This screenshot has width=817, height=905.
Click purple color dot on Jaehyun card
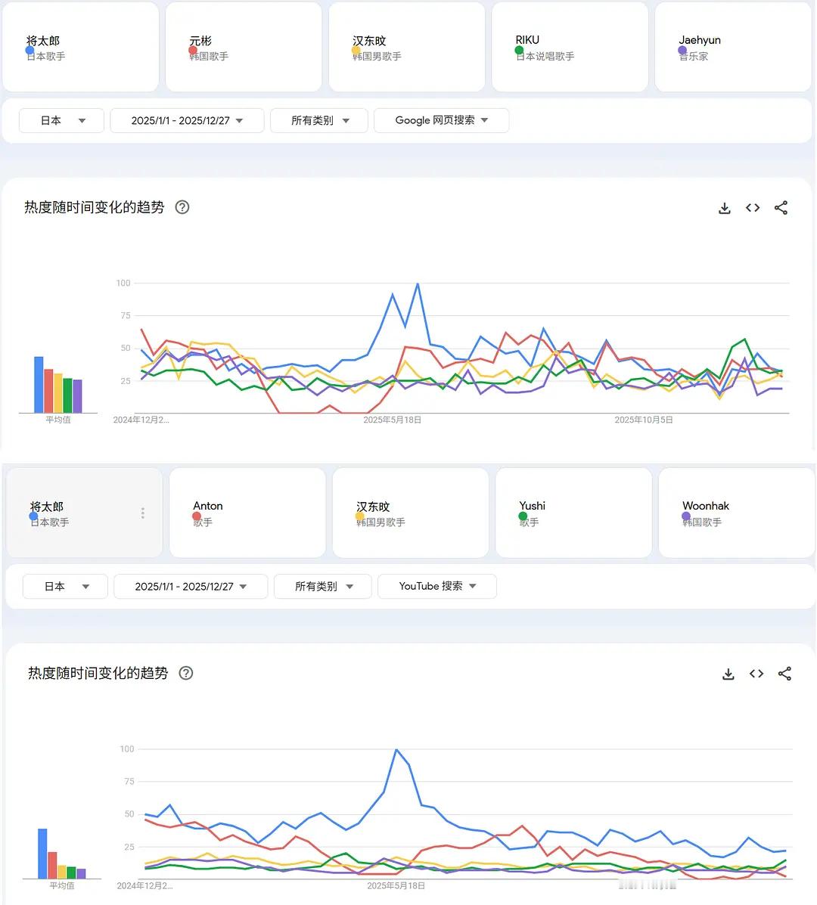pos(682,50)
